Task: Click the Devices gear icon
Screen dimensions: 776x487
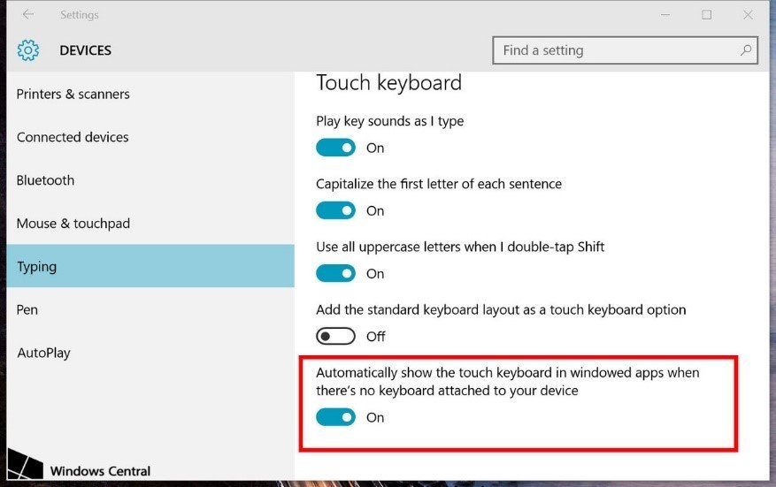Action: [x=28, y=49]
